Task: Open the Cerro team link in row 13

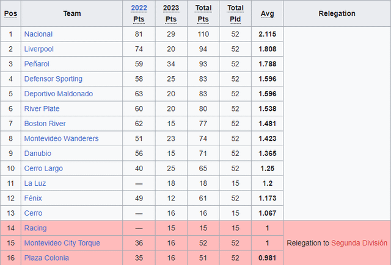Action: (x=33, y=213)
